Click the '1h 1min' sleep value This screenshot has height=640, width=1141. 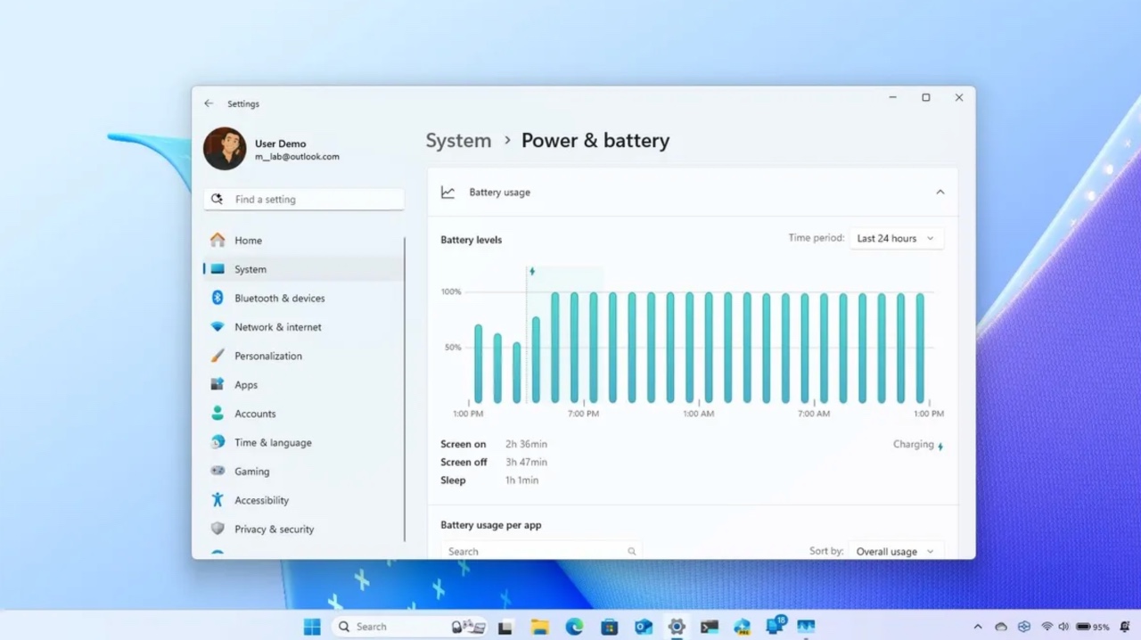(x=521, y=480)
